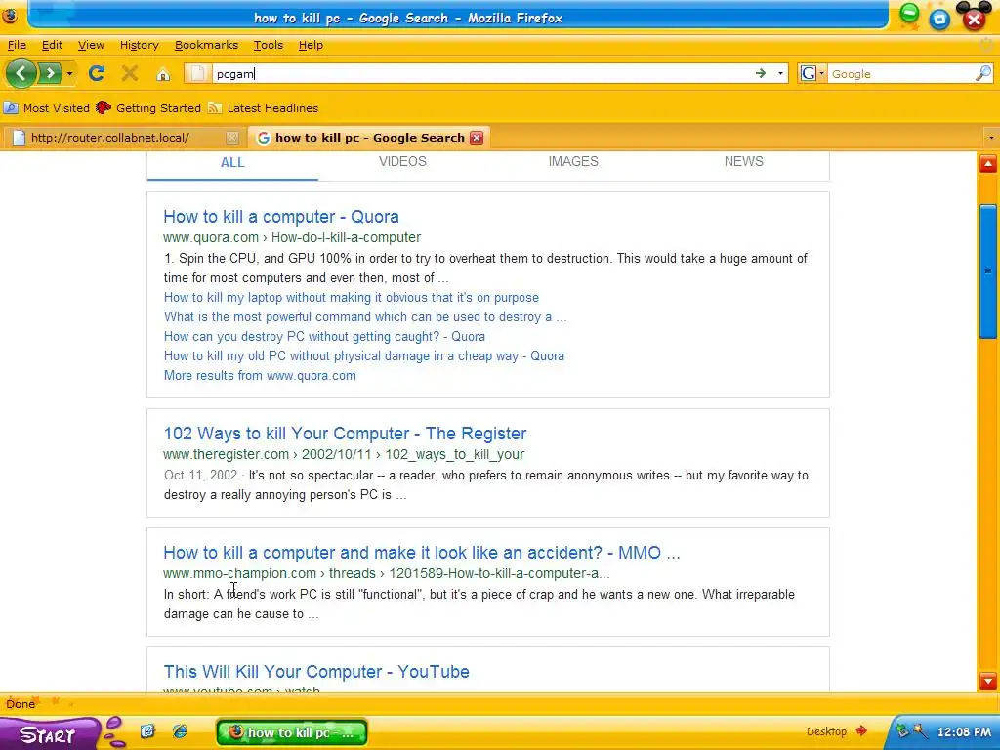Close the Google Search tab
This screenshot has height=750, width=1000.
[477, 138]
